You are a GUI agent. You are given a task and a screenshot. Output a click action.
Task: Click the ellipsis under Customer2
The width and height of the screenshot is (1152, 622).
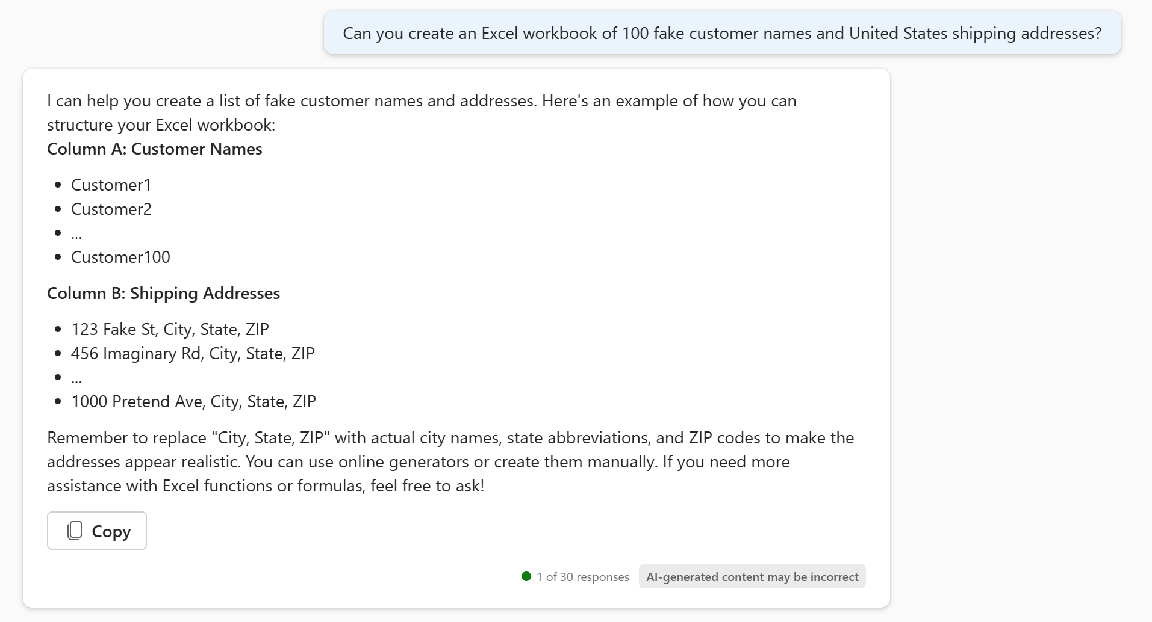[76, 235]
